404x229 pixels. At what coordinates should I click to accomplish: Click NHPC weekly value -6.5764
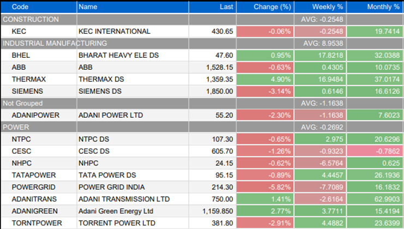pos(320,163)
